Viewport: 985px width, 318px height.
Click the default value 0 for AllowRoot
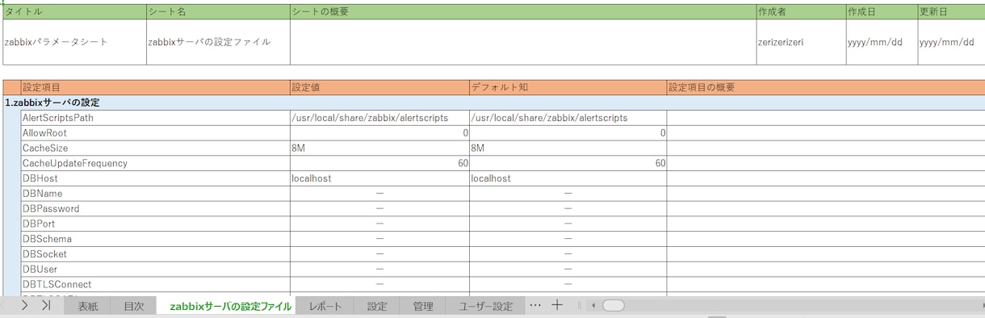click(568, 133)
